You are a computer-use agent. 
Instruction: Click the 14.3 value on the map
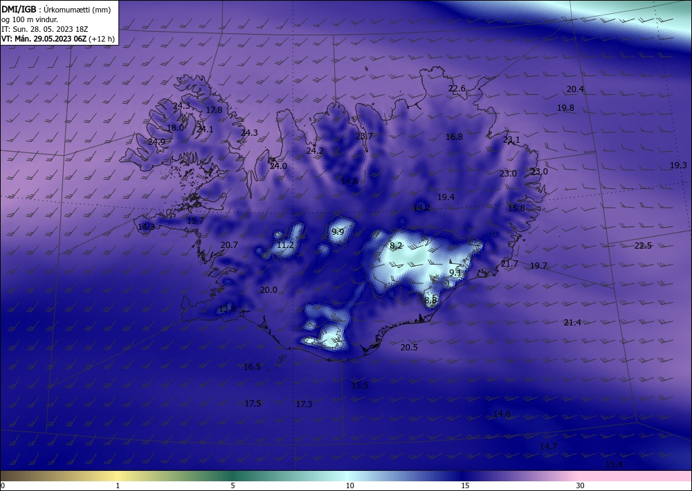click(147, 227)
